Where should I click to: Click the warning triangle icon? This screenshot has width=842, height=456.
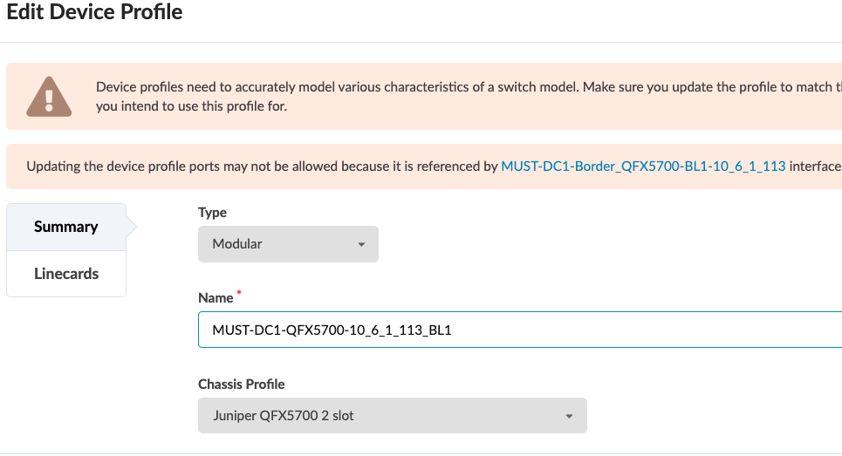pos(49,97)
